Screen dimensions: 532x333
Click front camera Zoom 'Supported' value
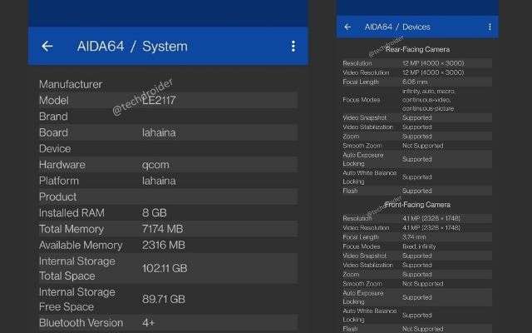pos(417,274)
